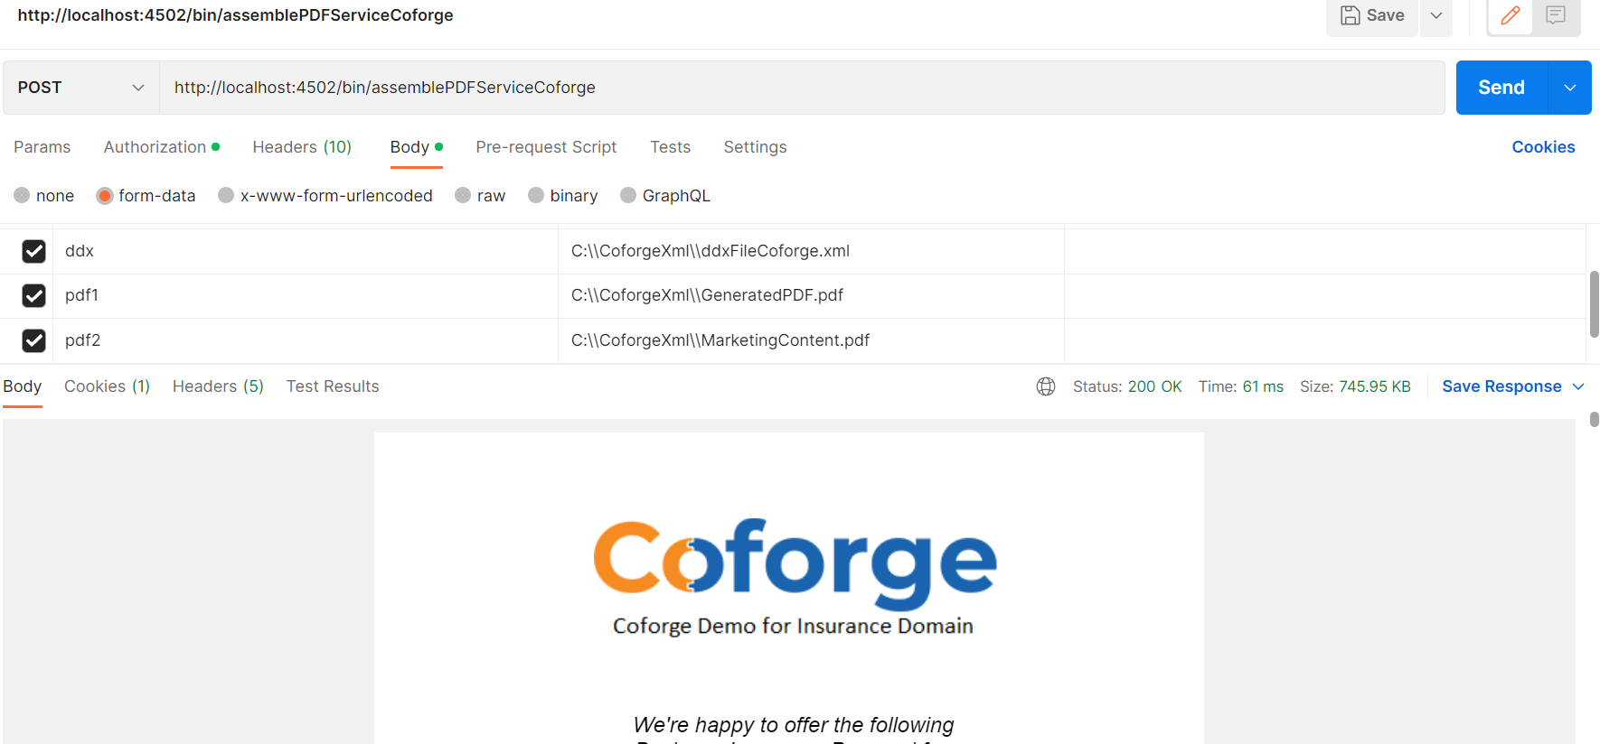This screenshot has width=1600, height=744.
Task: Open the comments icon
Action: pos(1556,15)
